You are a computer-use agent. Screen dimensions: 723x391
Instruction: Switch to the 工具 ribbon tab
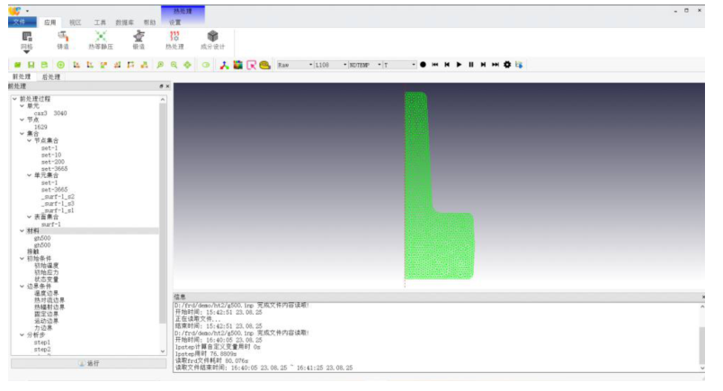[x=100, y=22]
